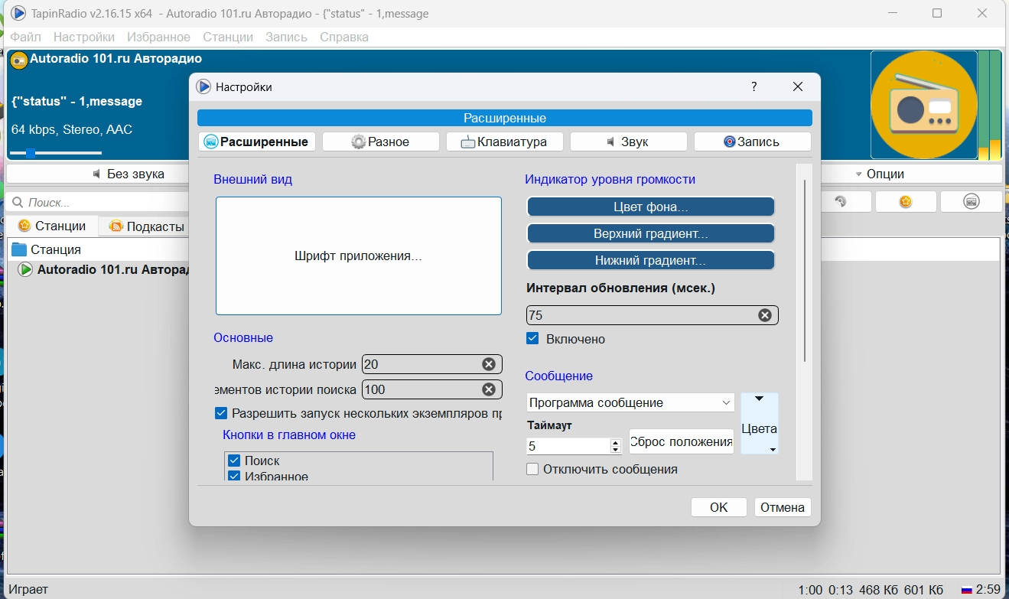Viewport: 1009px width, 599px height.
Task: Clear the update interval value
Action: tap(764, 315)
